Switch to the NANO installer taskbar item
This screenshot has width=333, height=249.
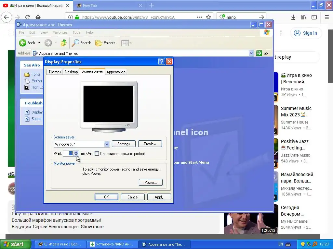click(x=113, y=244)
